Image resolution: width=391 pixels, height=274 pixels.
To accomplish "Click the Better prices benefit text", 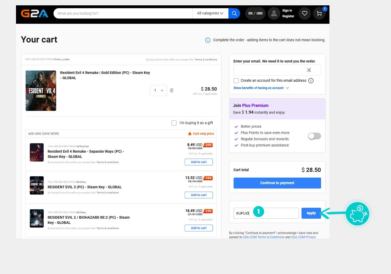I will coord(251,127).
